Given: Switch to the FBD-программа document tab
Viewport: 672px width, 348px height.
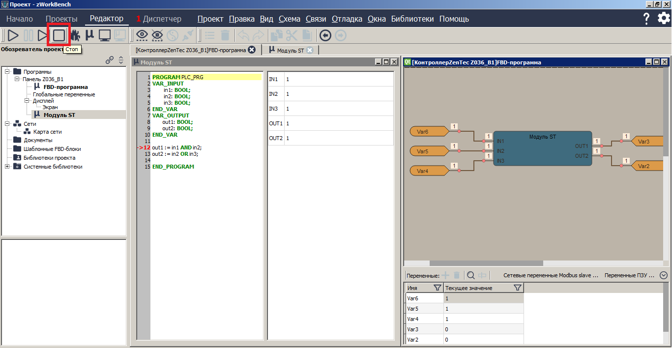Looking at the screenshot, I should (x=191, y=50).
